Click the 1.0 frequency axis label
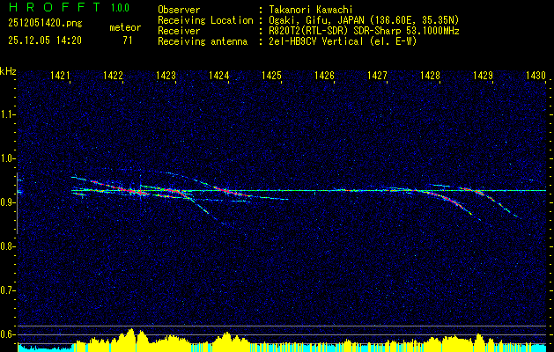Image resolution: width=554 pixels, height=352 pixels. point(7,158)
